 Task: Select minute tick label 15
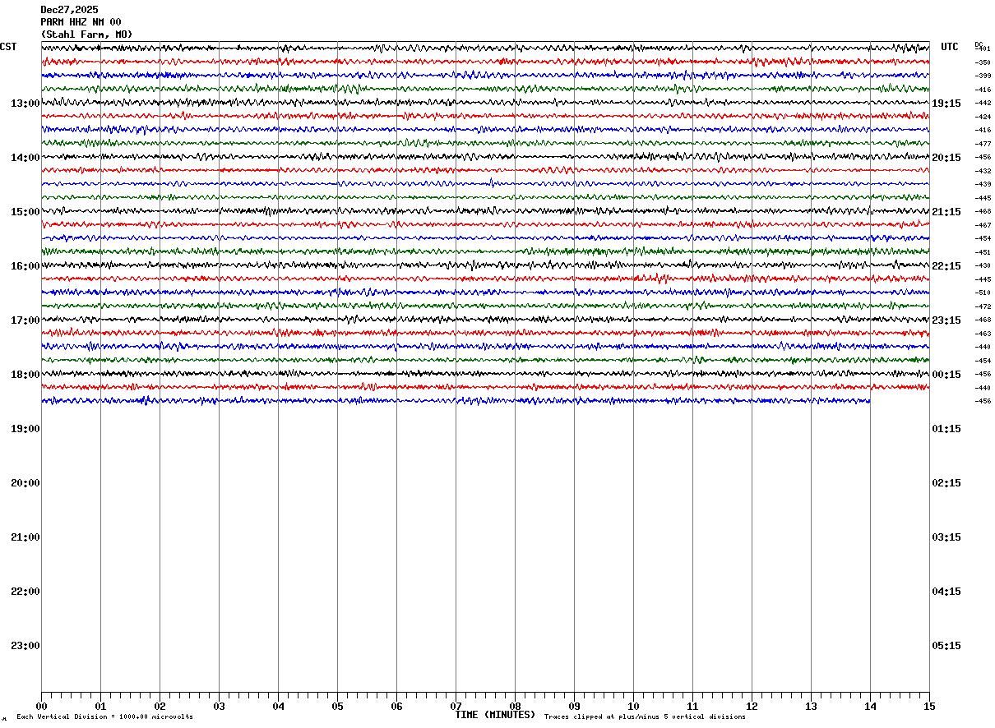pyautogui.click(x=929, y=706)
